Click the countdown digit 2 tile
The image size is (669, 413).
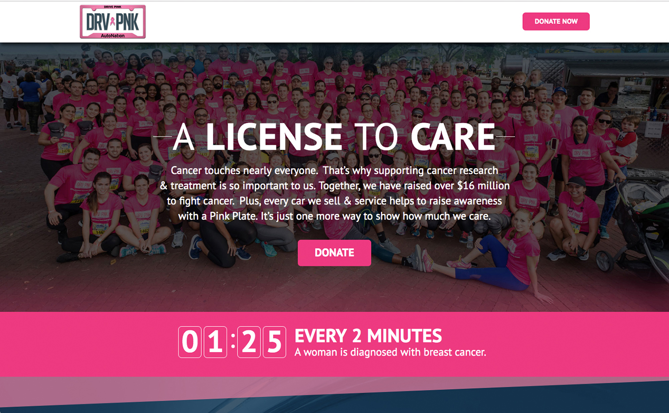249,342
